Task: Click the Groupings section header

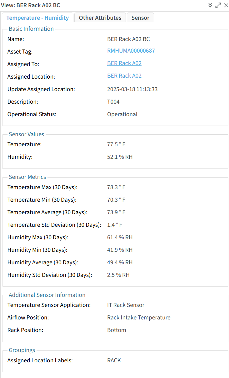Action: (x=22, y=350)
